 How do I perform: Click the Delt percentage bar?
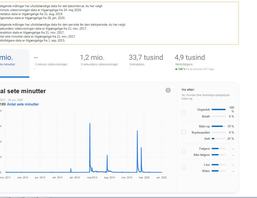[219, 139]
